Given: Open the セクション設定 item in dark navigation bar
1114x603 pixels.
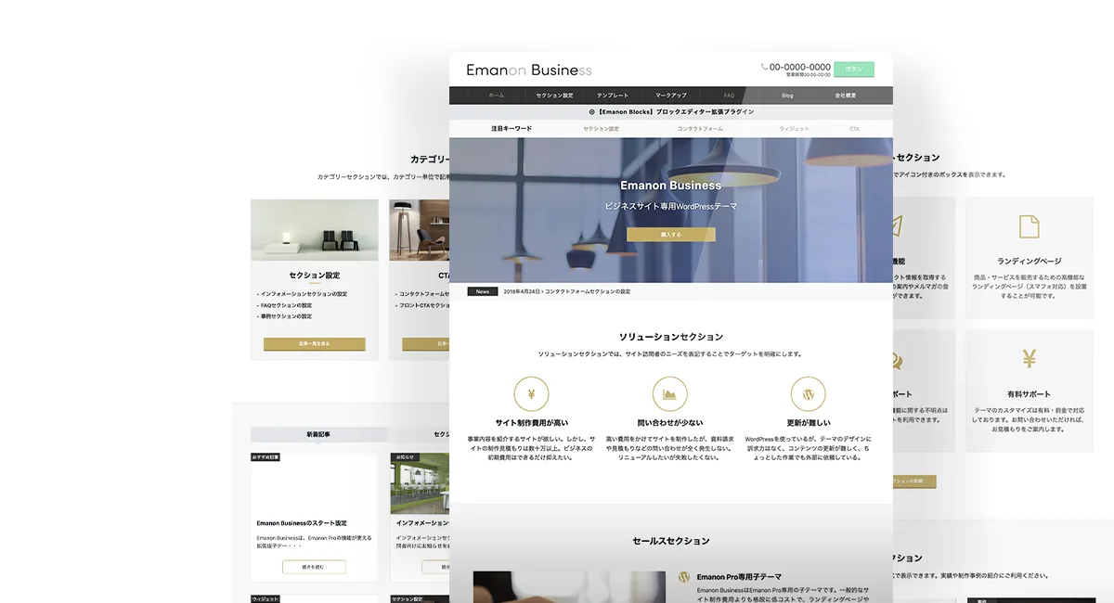Looking at the screenshot, I should click(x=554, y=96).
